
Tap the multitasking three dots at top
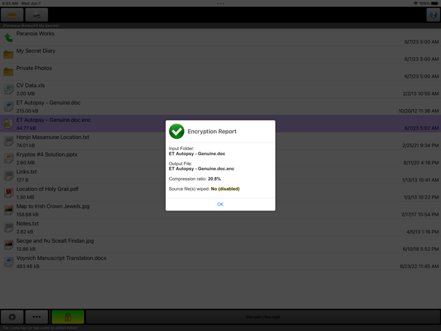[220, 3]
